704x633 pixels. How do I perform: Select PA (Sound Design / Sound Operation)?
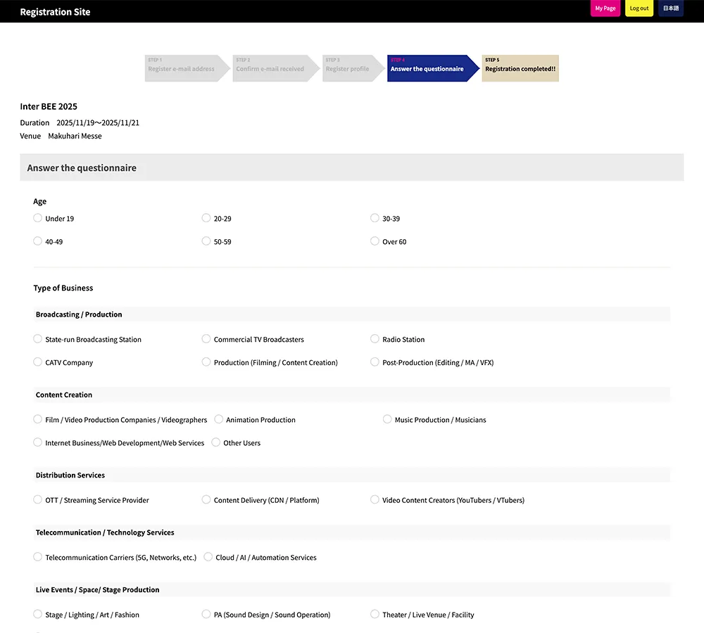(x=206, y=614)
